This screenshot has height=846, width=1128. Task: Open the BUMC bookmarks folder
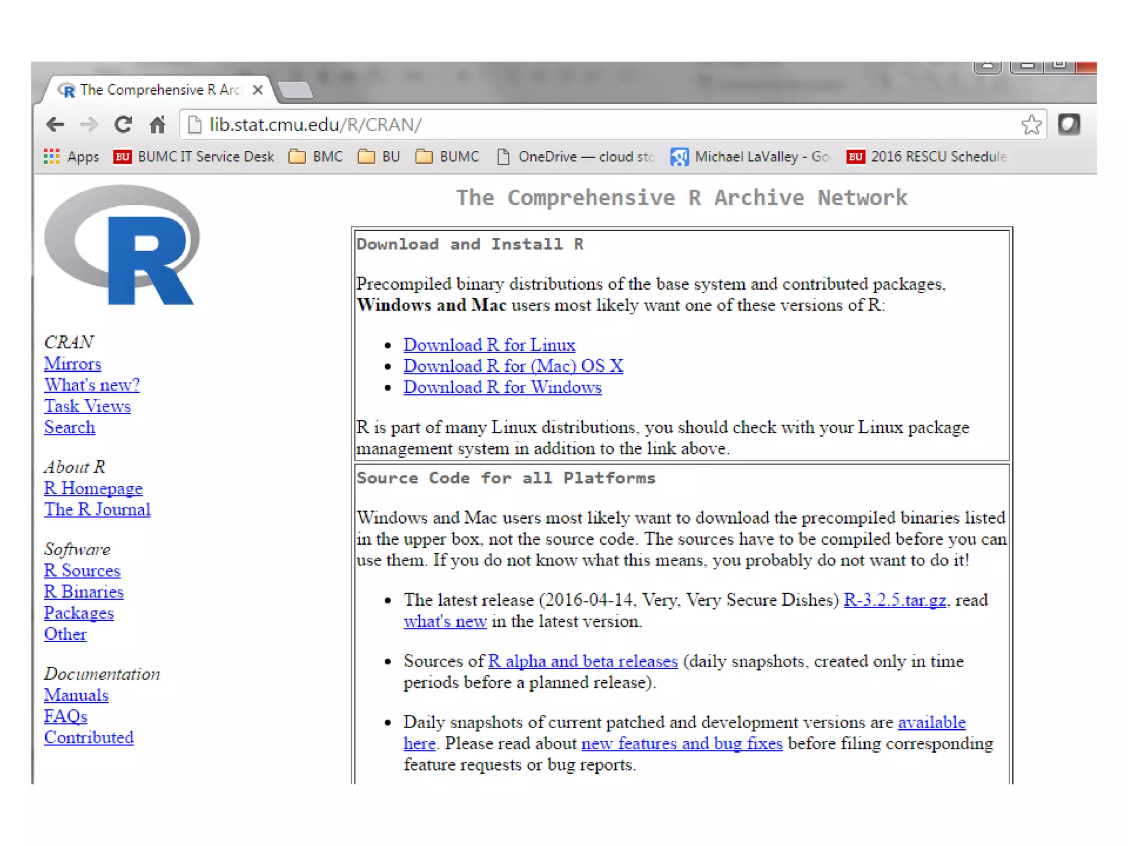[447, 157]
